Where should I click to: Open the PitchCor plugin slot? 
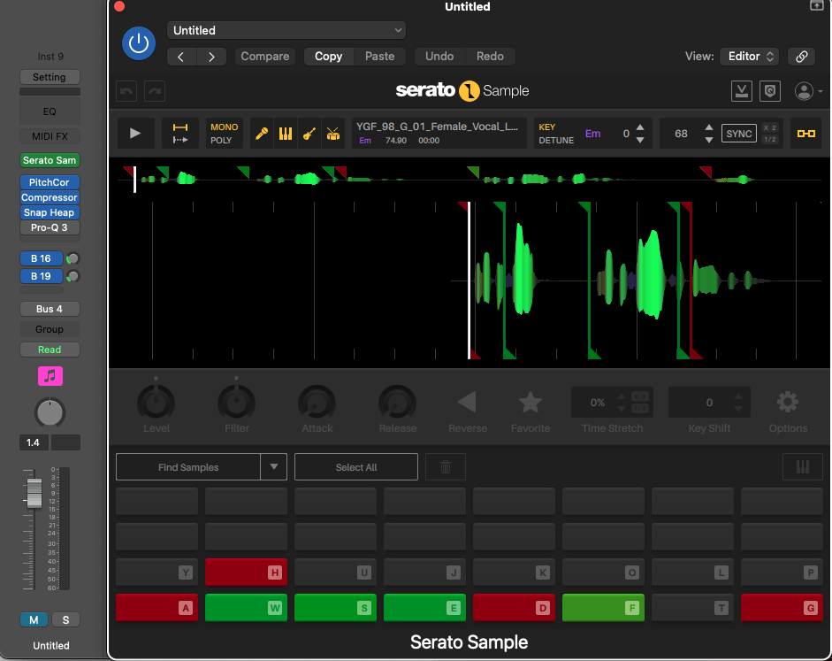click(x=50, y=182)
